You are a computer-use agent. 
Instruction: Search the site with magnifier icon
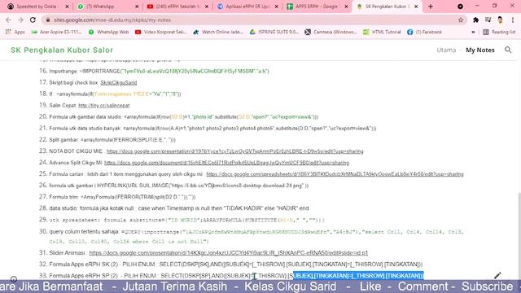point(508,50)
